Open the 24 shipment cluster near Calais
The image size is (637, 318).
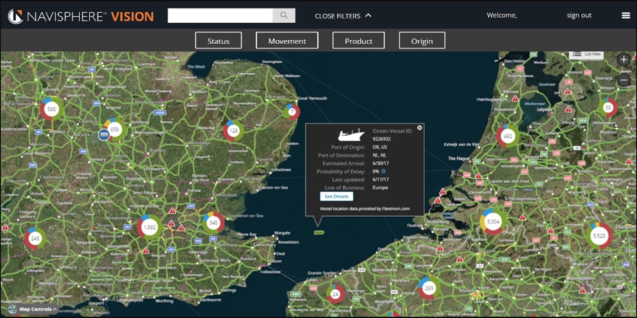[x=335, y=294]
